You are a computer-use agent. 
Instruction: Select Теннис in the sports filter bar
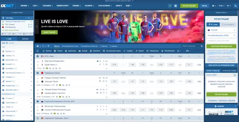(x=58, y=51)
